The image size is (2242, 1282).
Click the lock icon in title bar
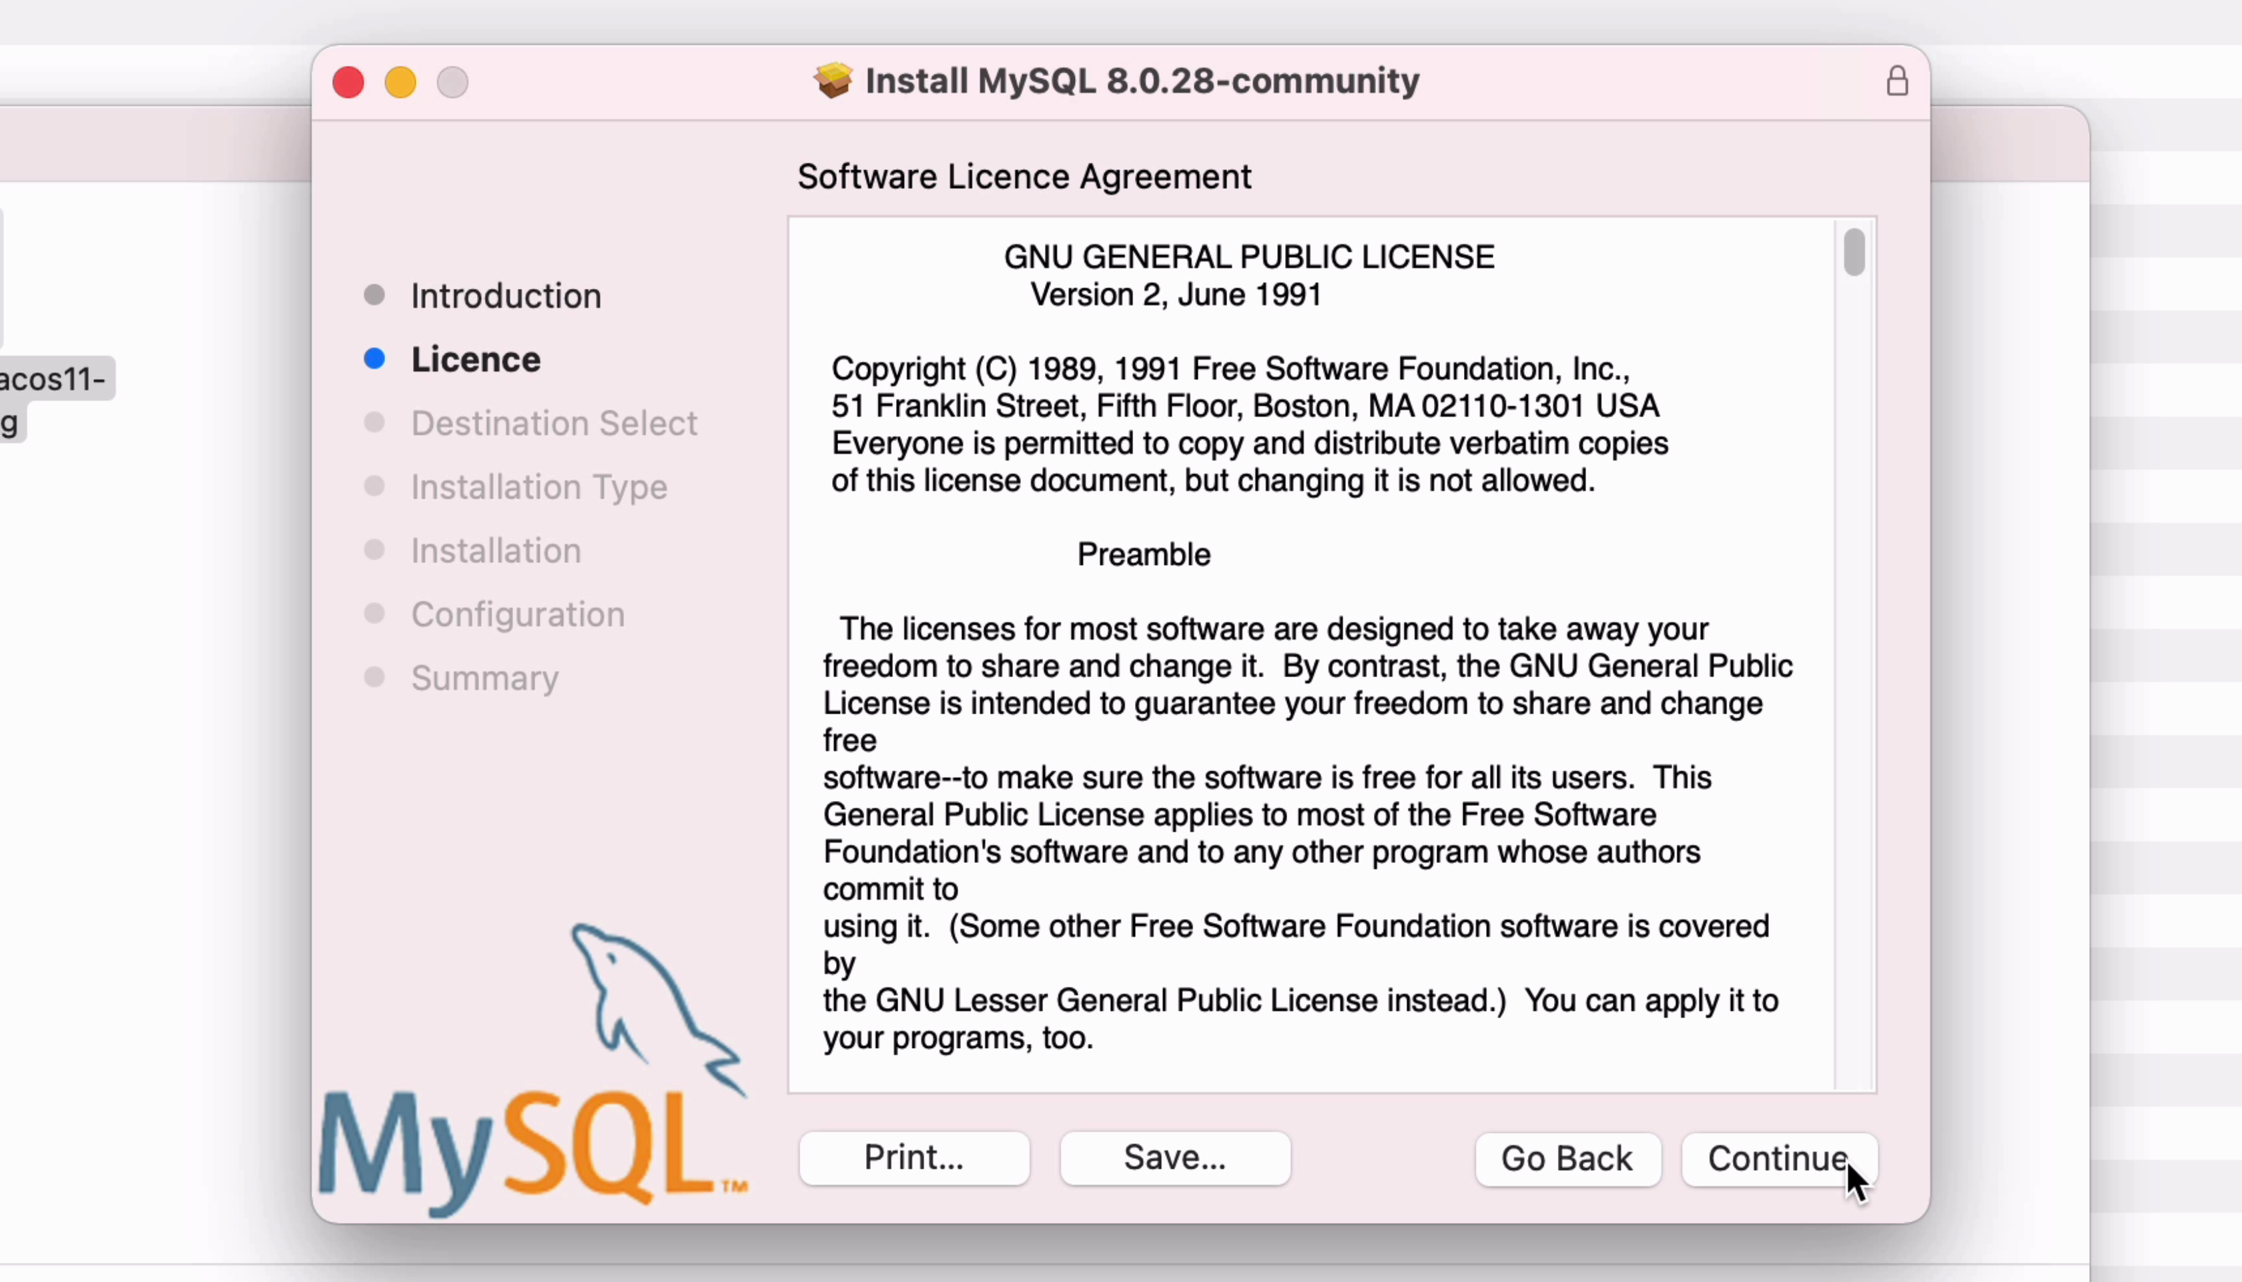coord(1897,82)
